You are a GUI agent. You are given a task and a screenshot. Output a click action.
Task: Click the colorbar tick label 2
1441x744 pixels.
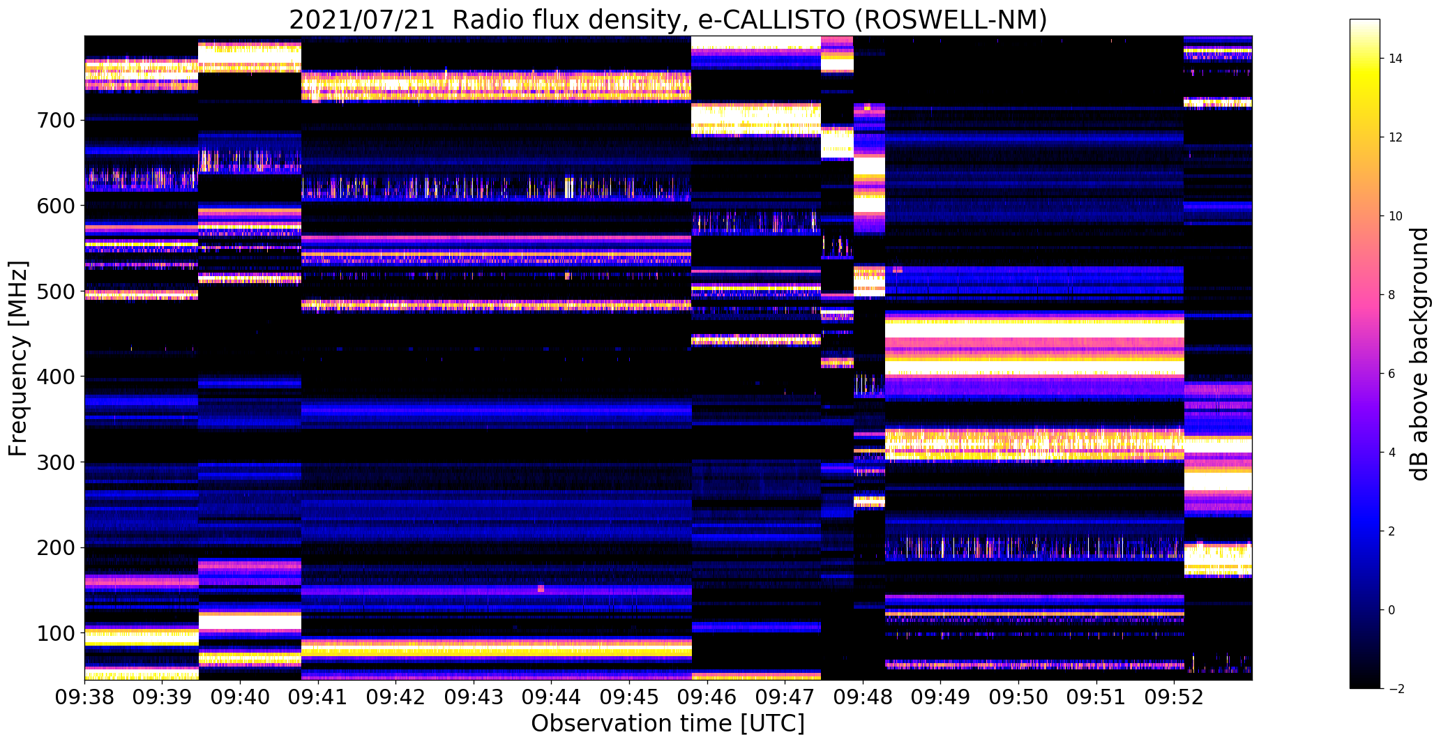1391,531
